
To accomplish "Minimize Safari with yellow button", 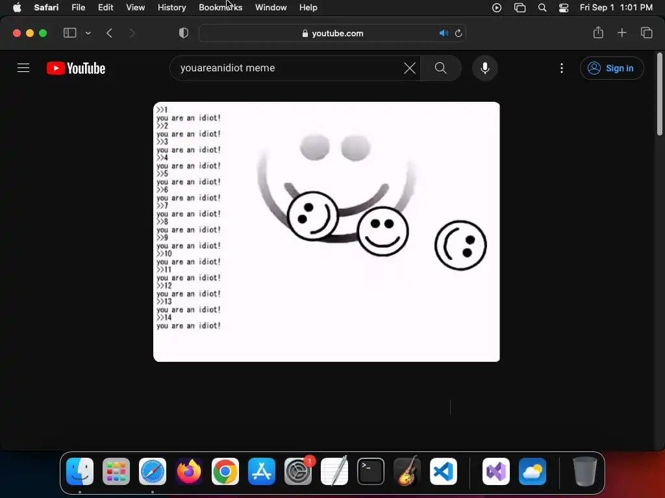I will click(x=30, y=33).
